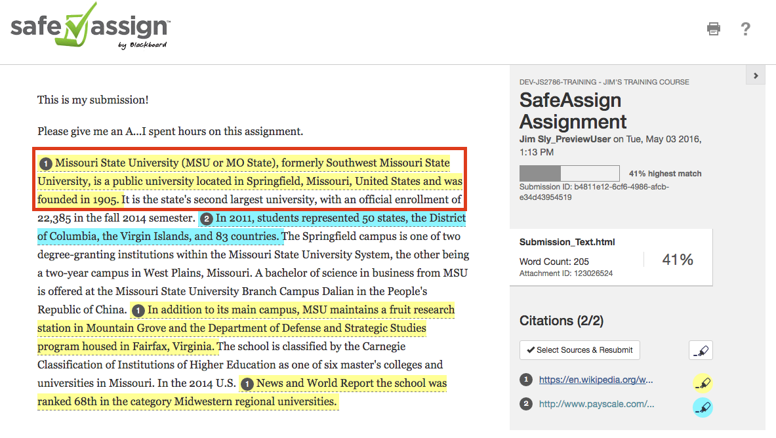The image size is (776, 438).
Task: Click the Select Sources & Resubmit button
Action: click(x=579, y=350)
